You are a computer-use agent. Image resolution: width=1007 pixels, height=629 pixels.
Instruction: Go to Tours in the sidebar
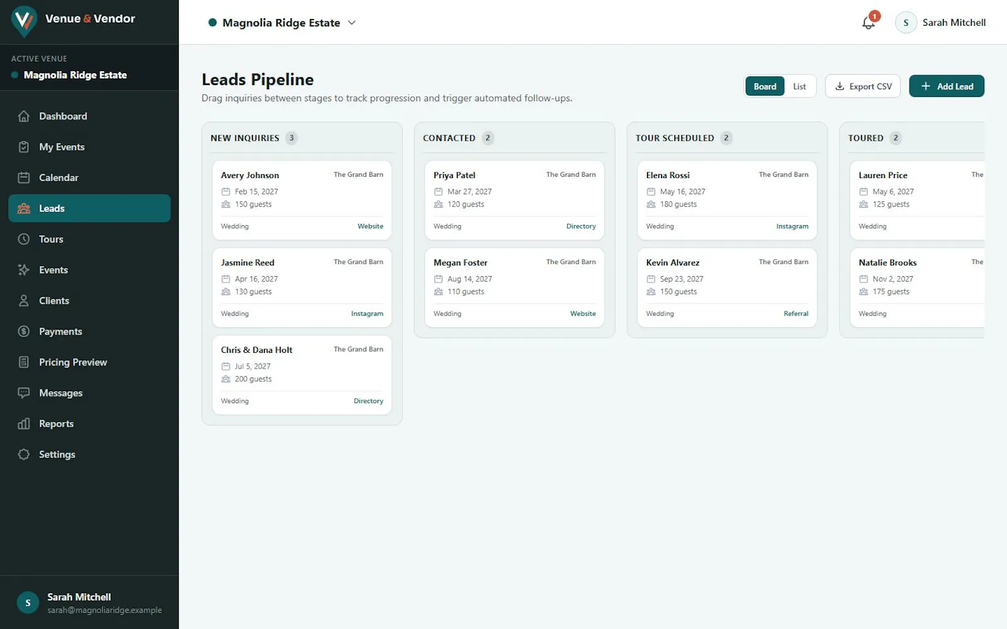pyautogui.click(x=89, y=240)
